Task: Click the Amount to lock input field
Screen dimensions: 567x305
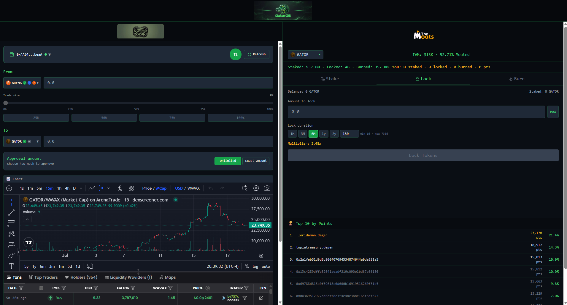Action: pyautogui.click(x=416, y=112)
